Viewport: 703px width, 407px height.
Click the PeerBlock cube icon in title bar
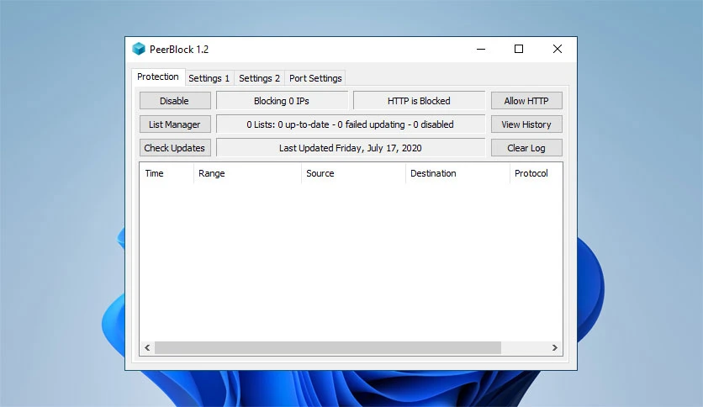139,49
